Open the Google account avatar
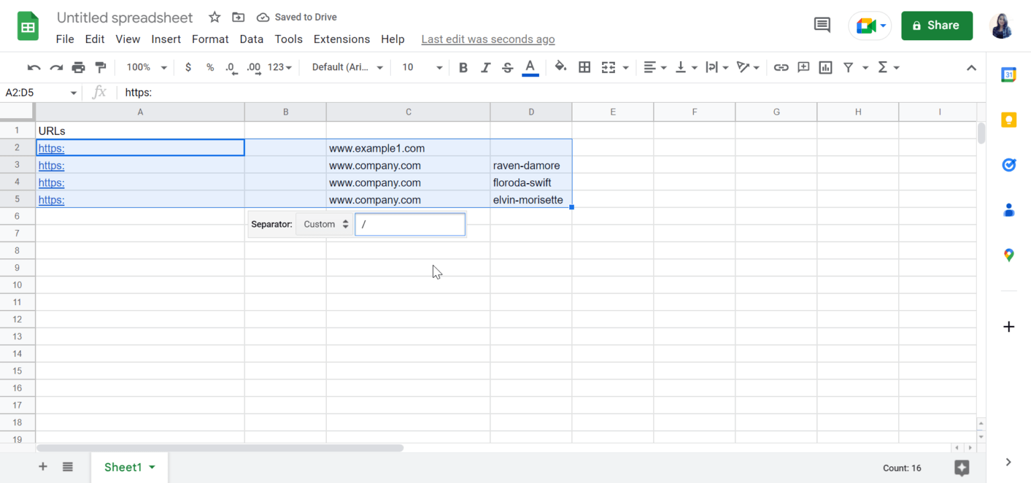Viewport: 1031px width, 483px height. pyautogui.click(x=1001, y=25)
